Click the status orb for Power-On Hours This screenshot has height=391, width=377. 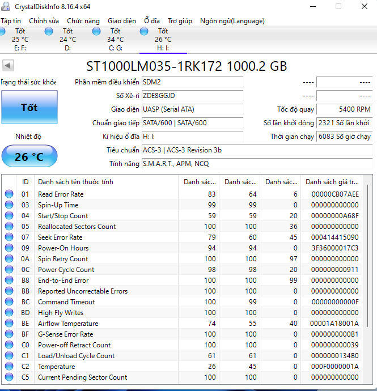pyautogui.click(x=9, y=248)
